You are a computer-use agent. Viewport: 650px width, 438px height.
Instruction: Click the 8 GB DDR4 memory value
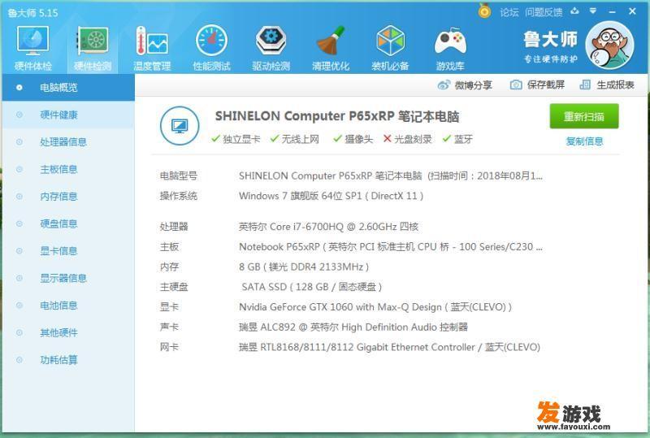pyautogui.click(x=304, y=267)
